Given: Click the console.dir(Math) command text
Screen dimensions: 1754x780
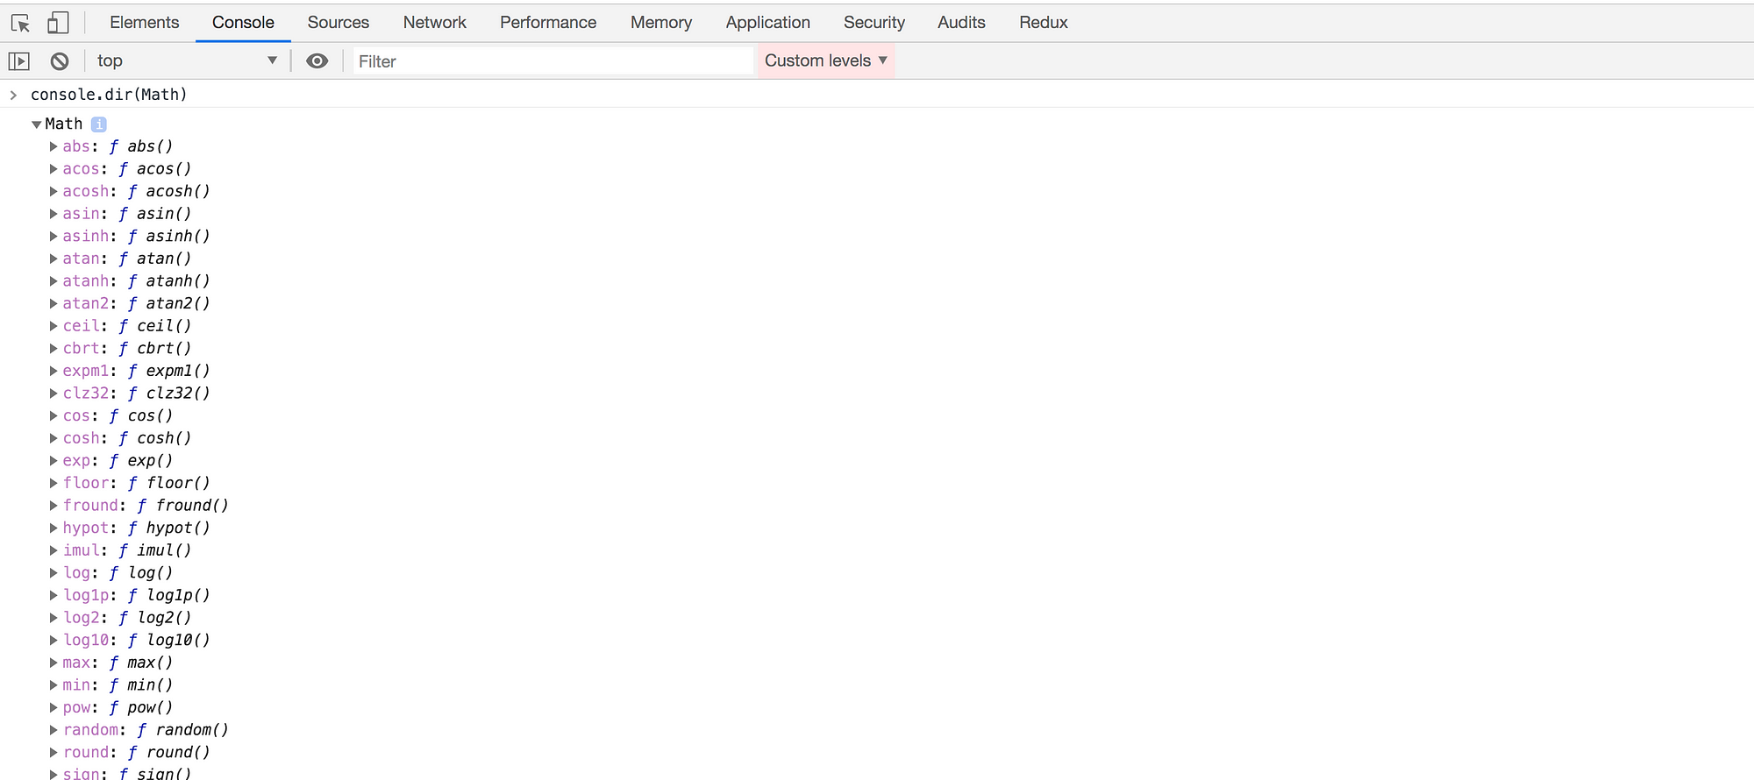Looking at the screenshot, I should pos(109,95).
